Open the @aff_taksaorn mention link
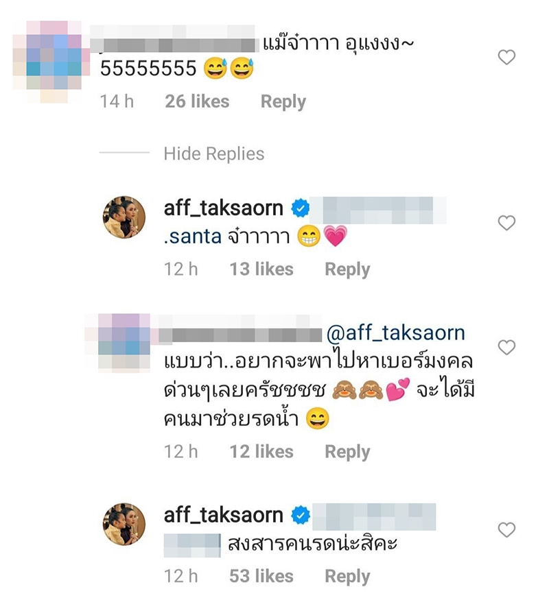 click(395, 333)
